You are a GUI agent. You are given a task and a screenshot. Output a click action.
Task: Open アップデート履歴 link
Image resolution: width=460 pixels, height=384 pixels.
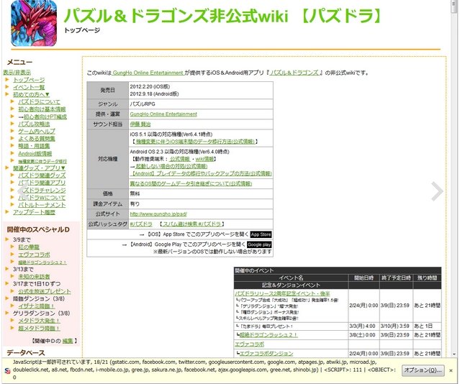(34, 212)
